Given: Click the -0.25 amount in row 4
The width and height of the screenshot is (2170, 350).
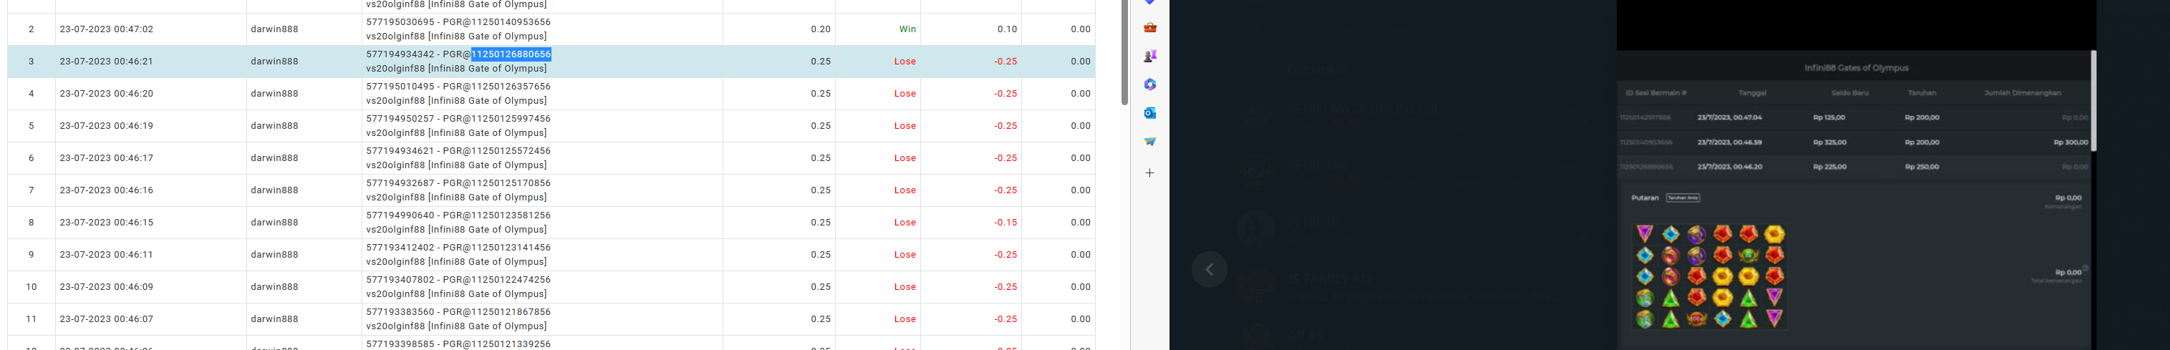Looking at the screenshot, I should click(1005, 93).
